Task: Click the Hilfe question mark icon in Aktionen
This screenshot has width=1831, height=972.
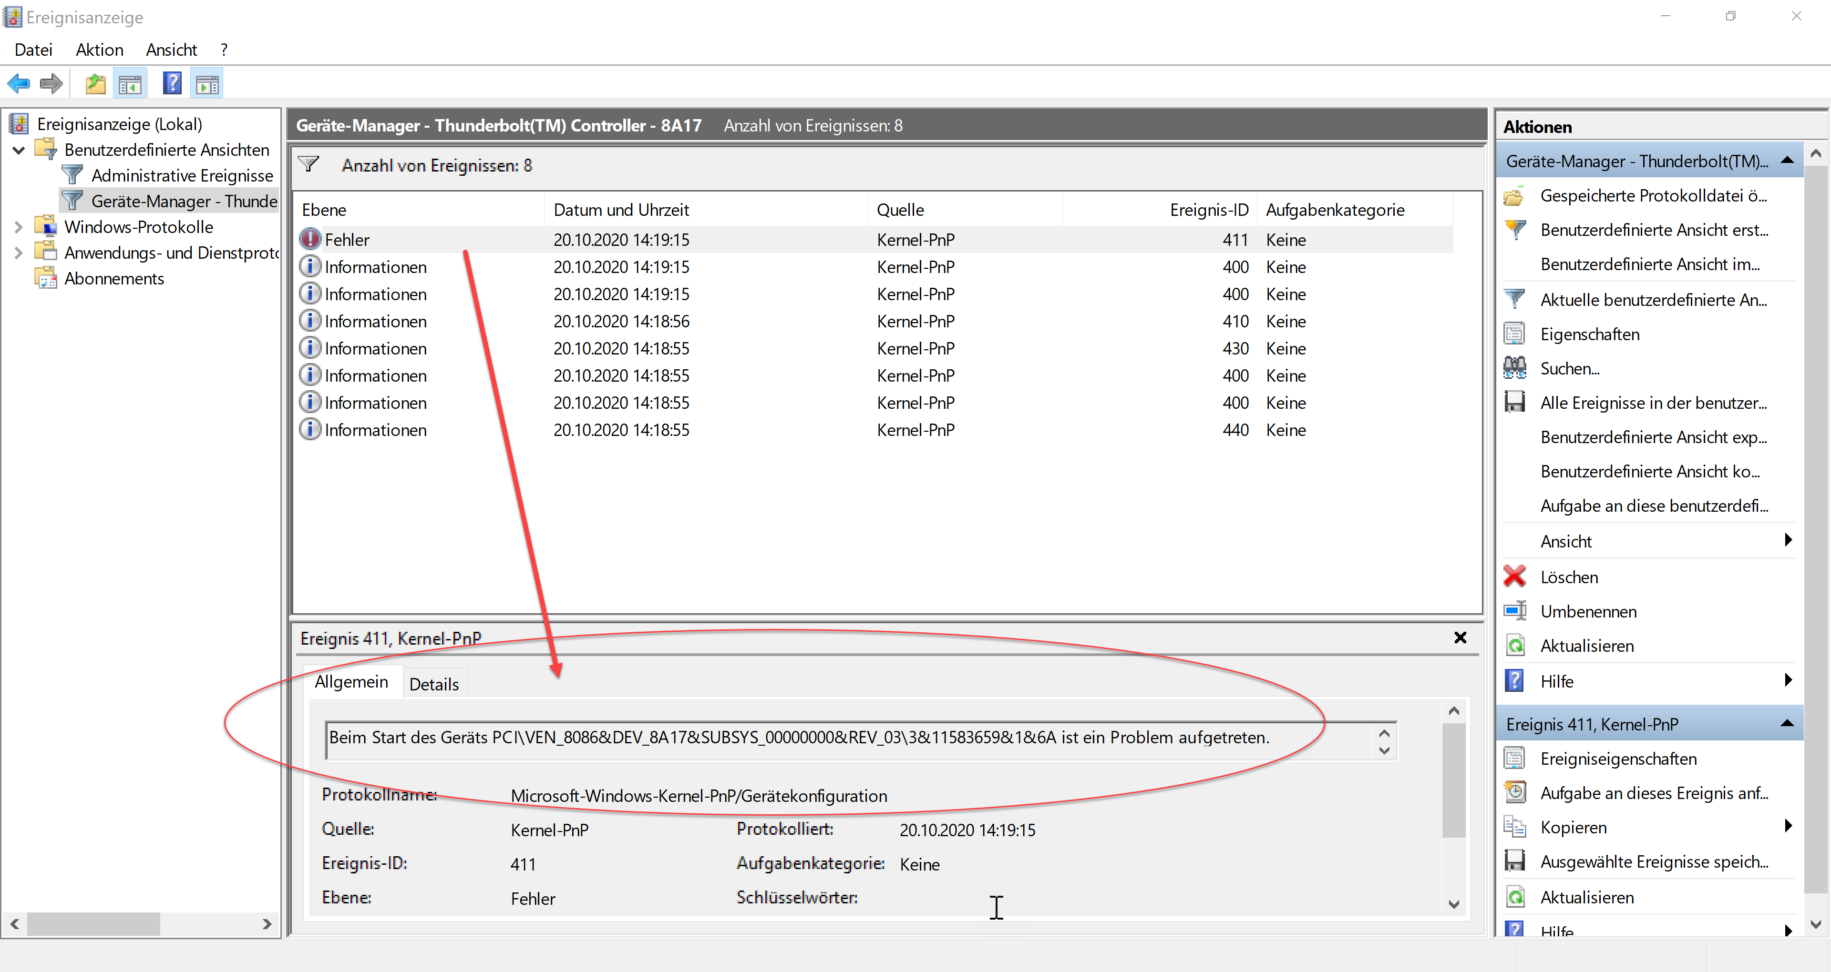Action: point(1515,681)
